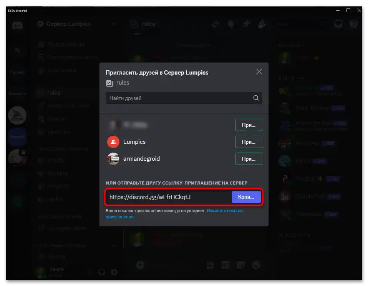Close the invite friends dialog
The height and width of the screenshot is (286, 368).
point(259,71)
